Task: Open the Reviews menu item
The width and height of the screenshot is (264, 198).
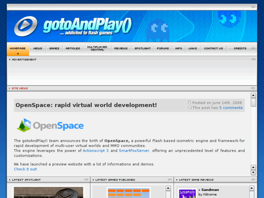Action: click(121, 49)
